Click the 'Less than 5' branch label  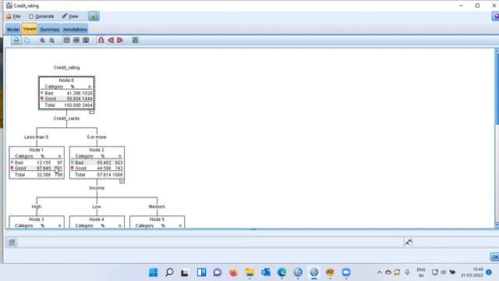[x=37, y=137]
